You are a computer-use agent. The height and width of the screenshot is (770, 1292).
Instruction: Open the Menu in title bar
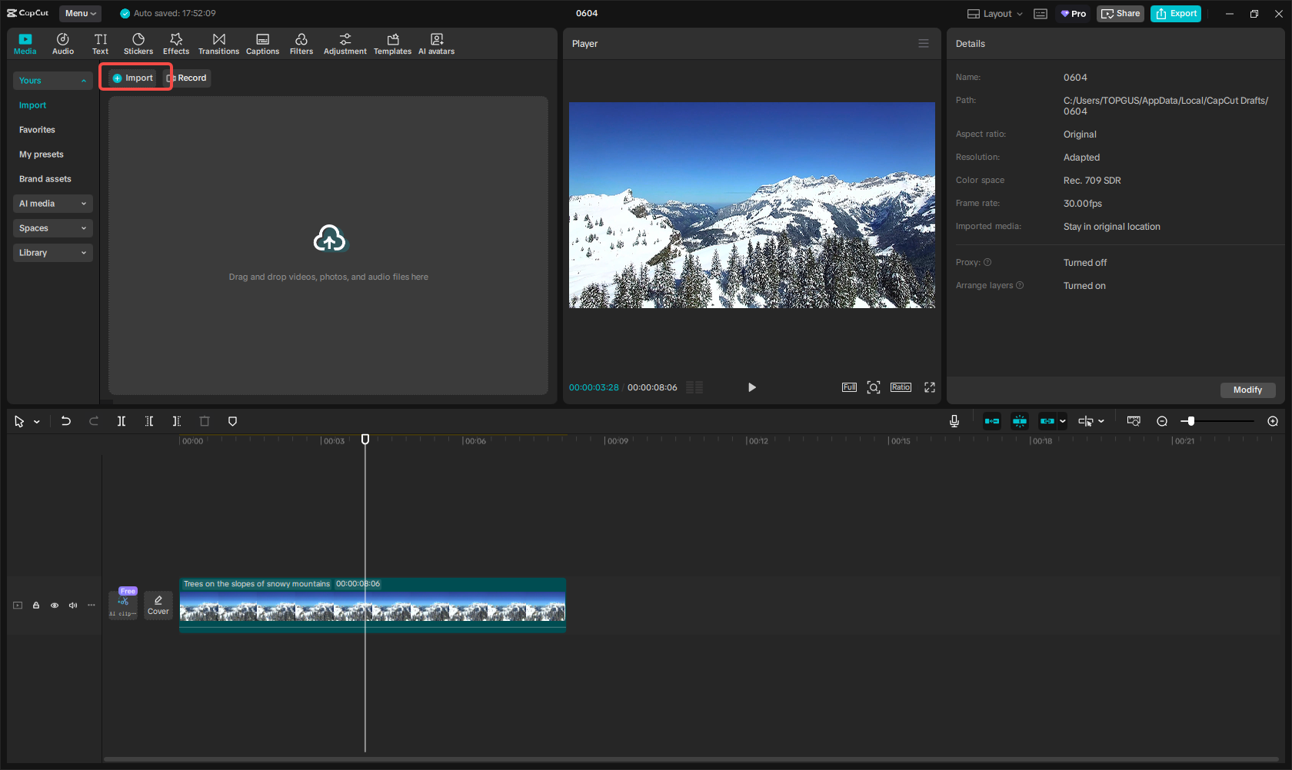click(x=80, y=14)
